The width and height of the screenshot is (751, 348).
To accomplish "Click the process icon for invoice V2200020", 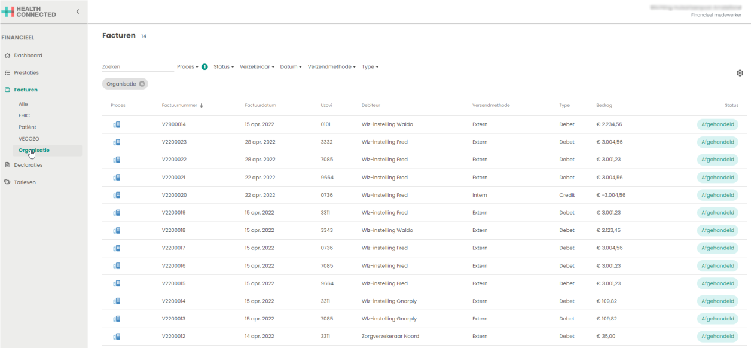I will [117, 195].
